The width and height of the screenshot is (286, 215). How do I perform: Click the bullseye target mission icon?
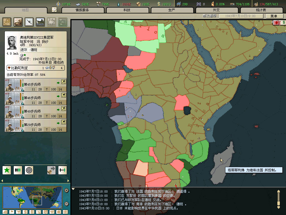tap(29, 170)
